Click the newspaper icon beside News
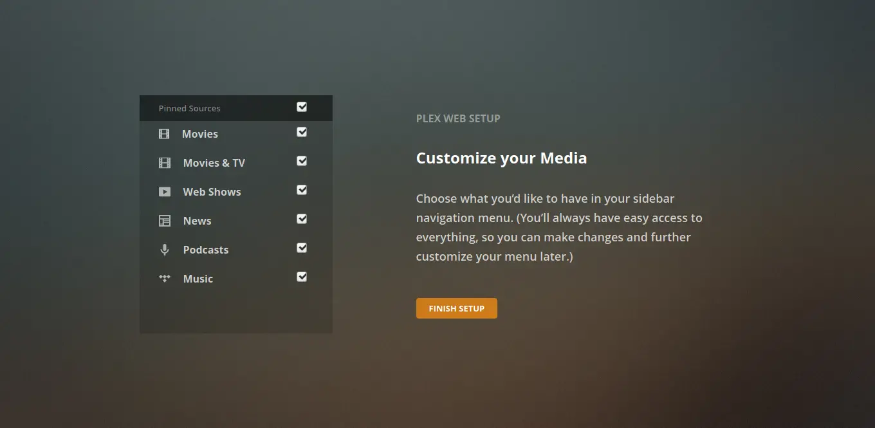Viewport: 875px width, 428px height. pyautogui.click(x=165, y=221)
